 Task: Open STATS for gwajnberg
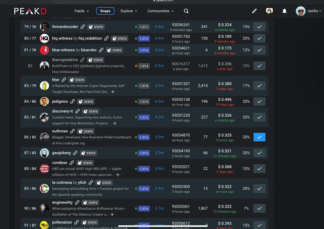tap(88, 153)
